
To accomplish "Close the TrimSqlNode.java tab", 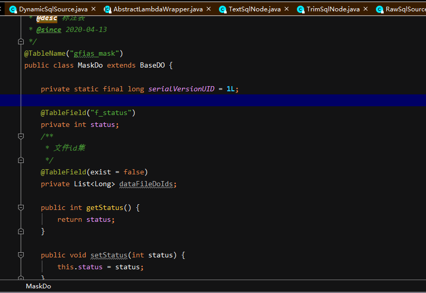I will [365, 9].
